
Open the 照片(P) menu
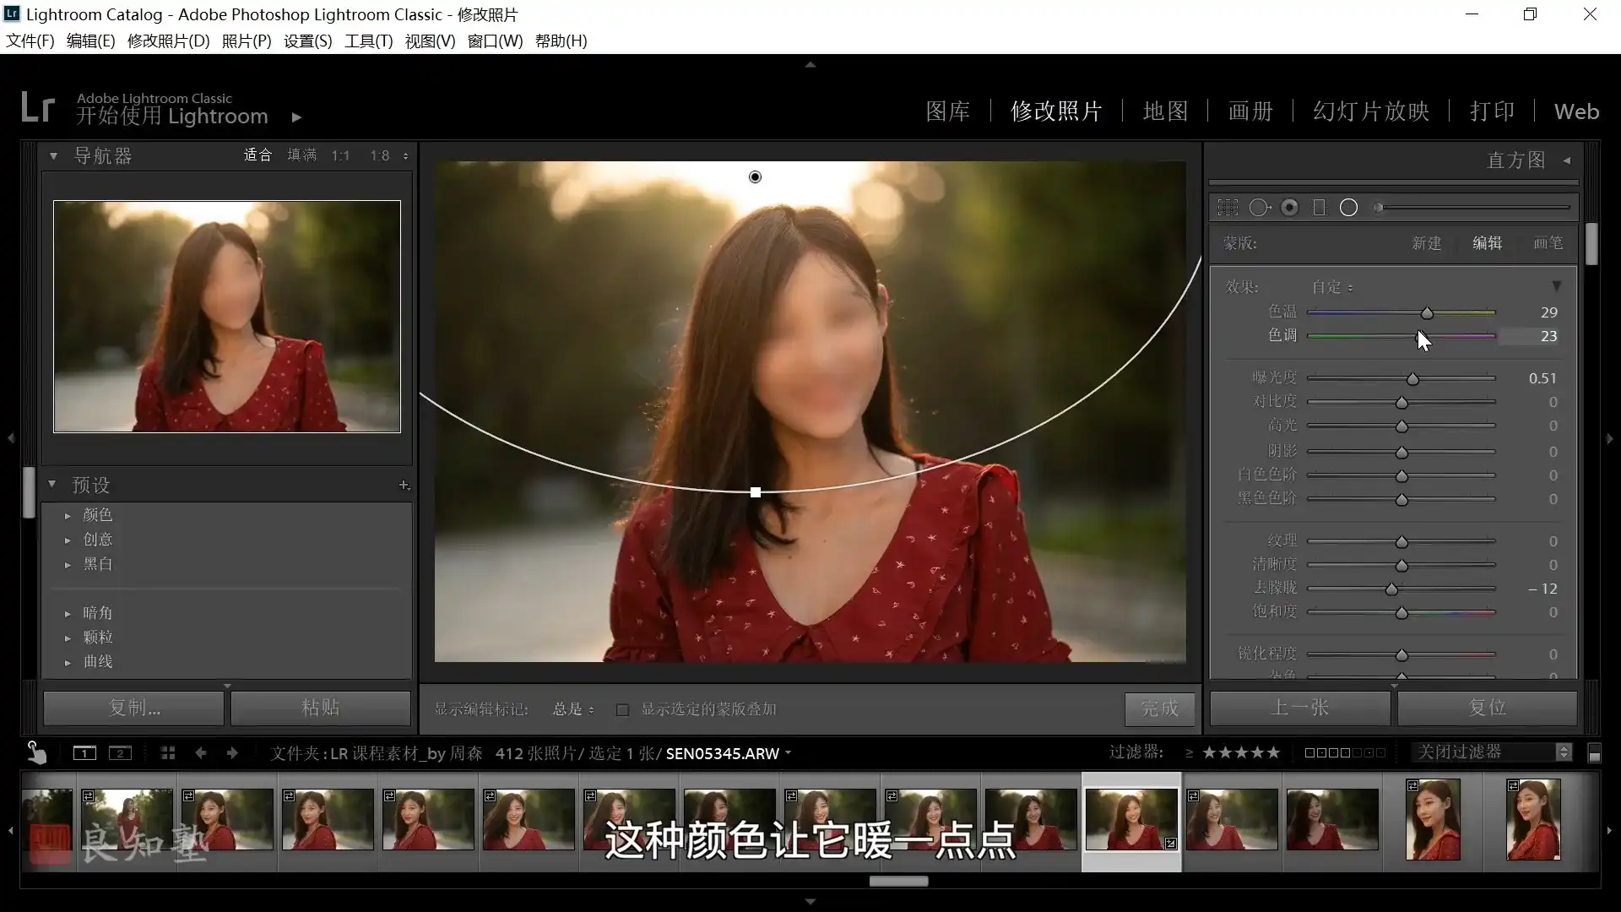246,41
